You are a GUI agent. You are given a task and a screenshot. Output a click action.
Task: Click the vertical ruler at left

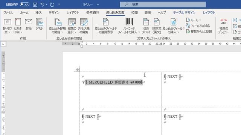[x=3, y=93]
